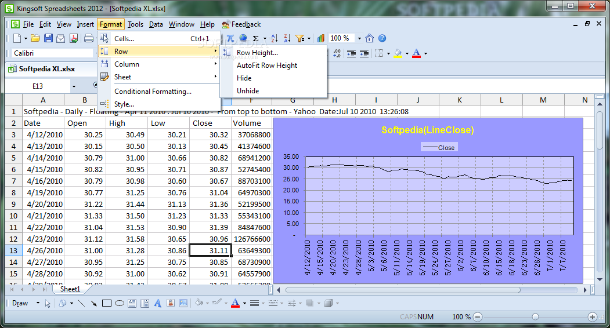The image size is (610, 328).
Task: Open the new document dropdown arrow
Action: pos(26,38)
